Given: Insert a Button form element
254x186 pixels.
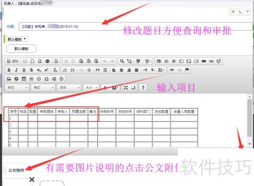Looking at the screenshot, I should 204,61.
